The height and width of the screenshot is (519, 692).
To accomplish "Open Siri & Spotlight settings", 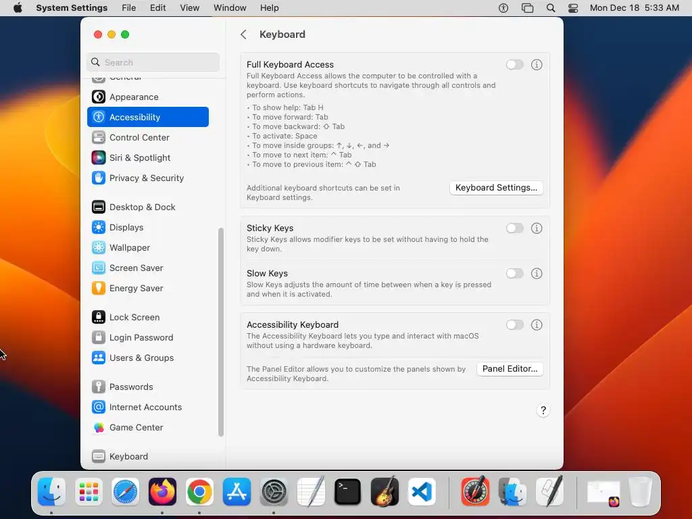I will [148, 157].
